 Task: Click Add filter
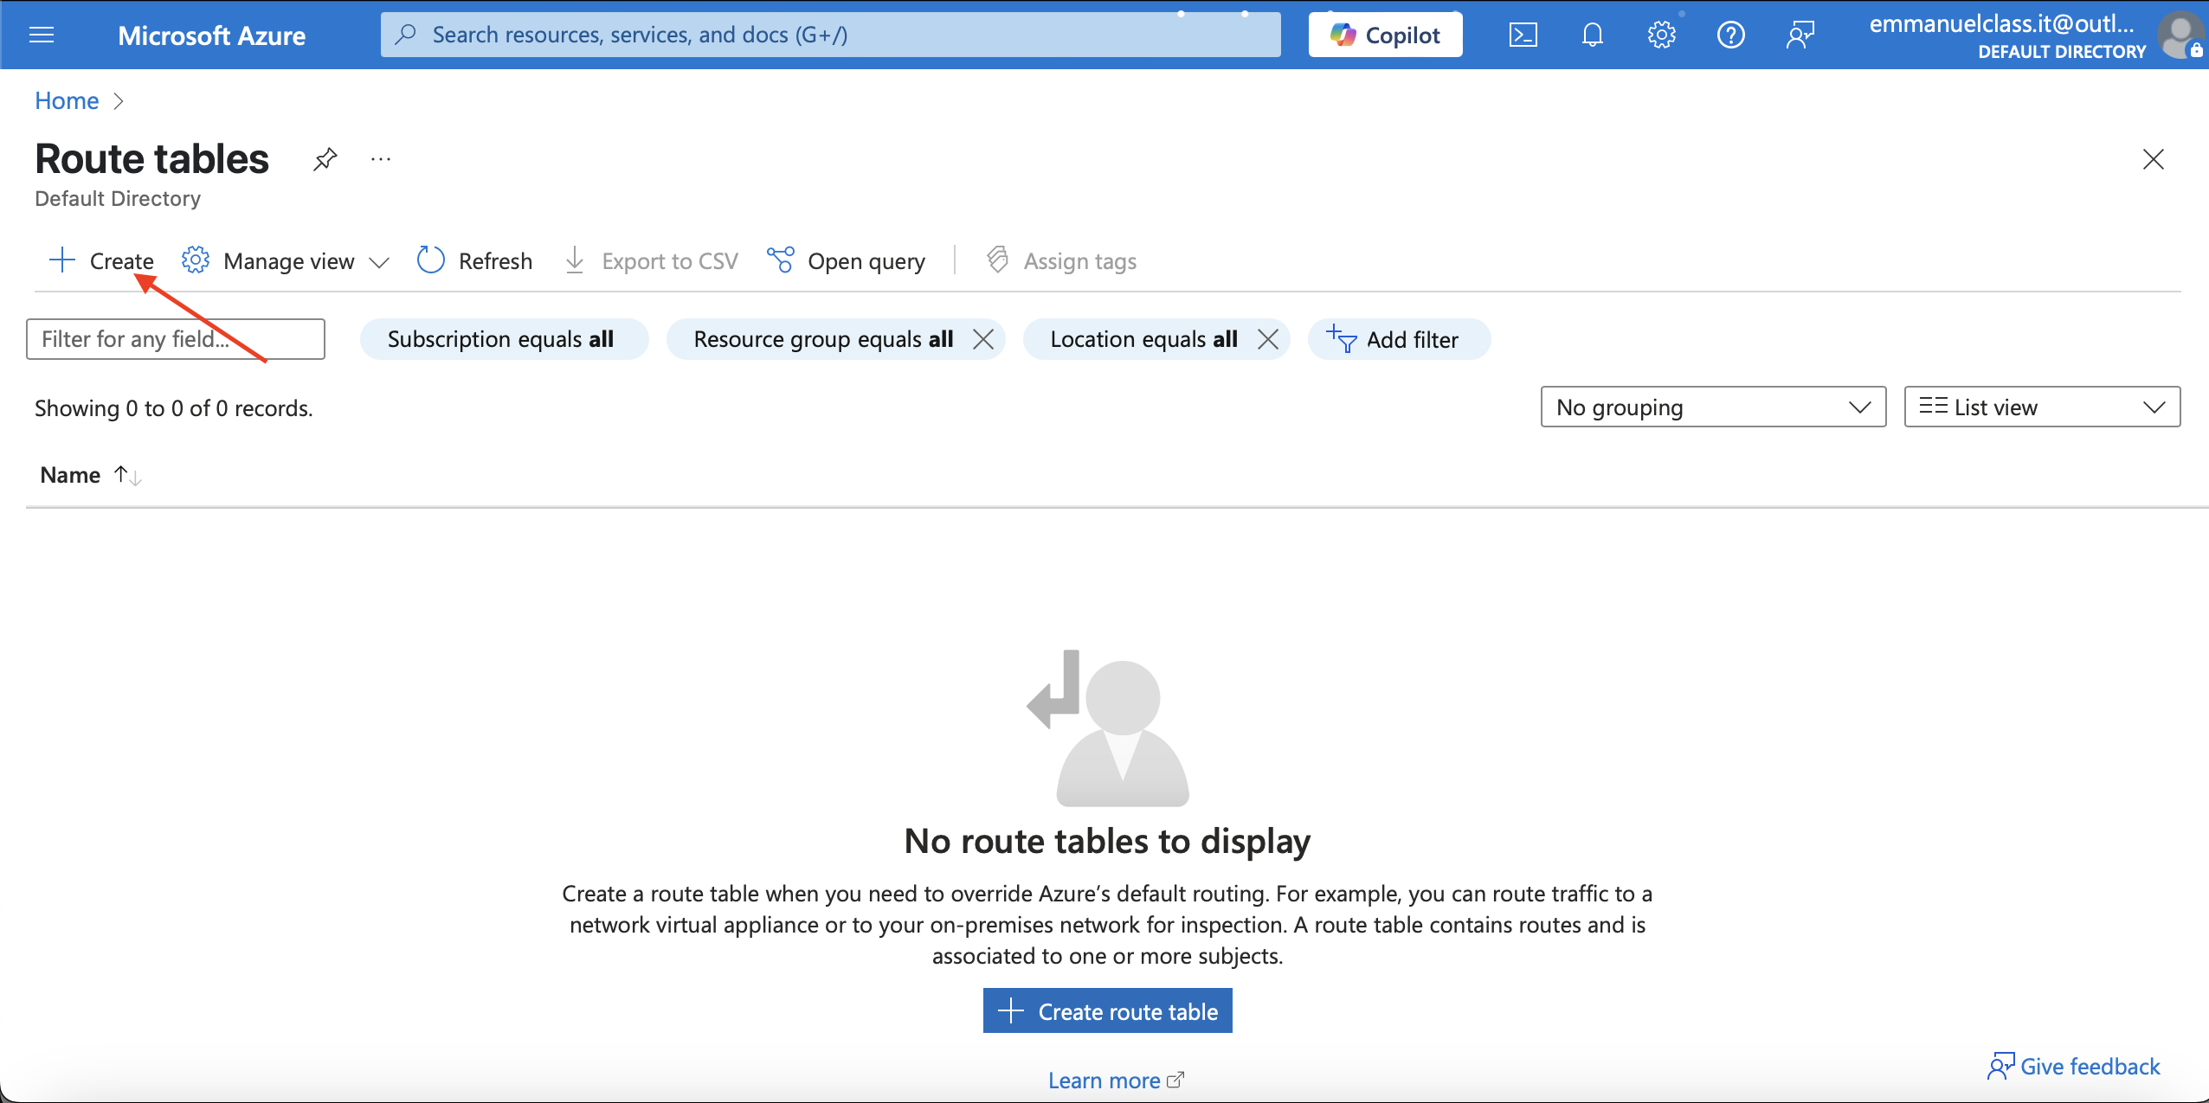[x=1399, y=339]
